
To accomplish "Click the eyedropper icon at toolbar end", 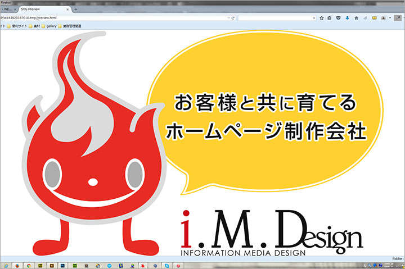I will pos(398,18).
